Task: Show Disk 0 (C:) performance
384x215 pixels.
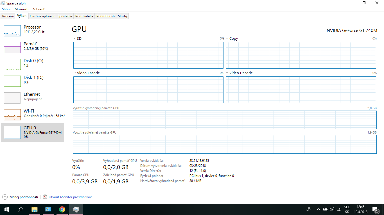Action: 33,64
